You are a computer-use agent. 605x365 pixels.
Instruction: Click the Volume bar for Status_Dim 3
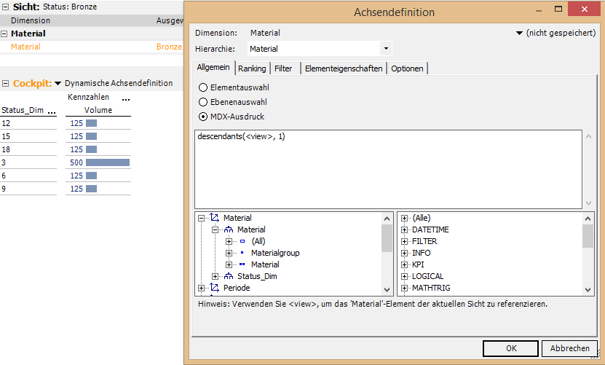[x=107, y=162]
